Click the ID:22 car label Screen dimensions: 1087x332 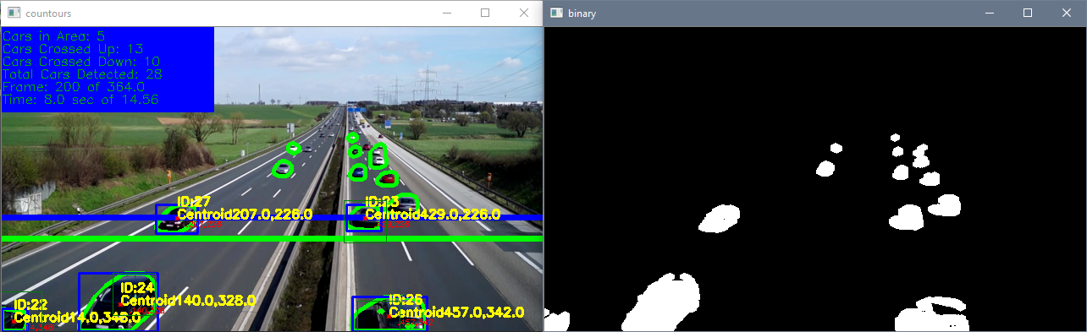click(x=30, y=304)
